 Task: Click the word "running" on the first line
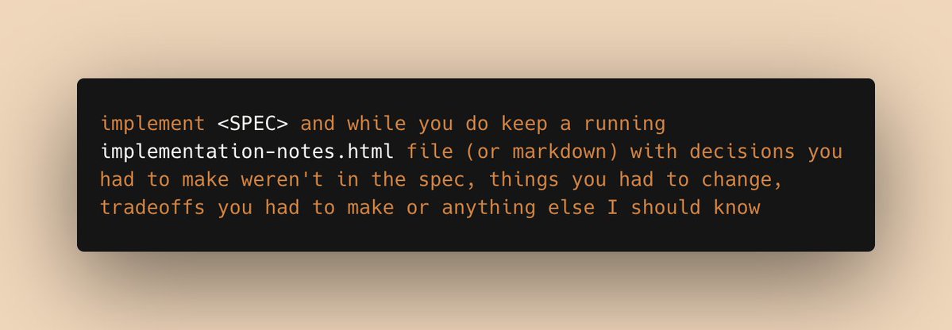pos(625,125)
